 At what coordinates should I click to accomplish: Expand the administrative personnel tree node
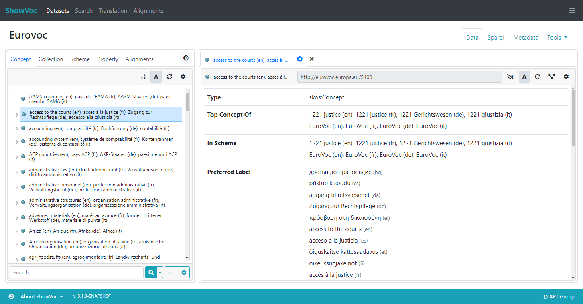pyautogui.click(x=16, y=188)
